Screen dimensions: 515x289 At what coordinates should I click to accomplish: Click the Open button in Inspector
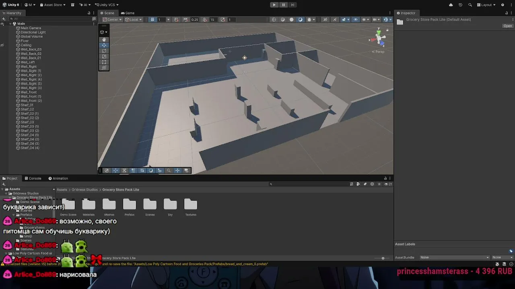click(x=508, y=26)
